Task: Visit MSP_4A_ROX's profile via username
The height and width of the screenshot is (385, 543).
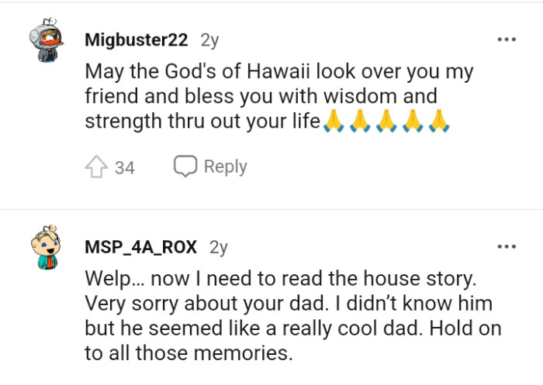Action: pos(141,247)
